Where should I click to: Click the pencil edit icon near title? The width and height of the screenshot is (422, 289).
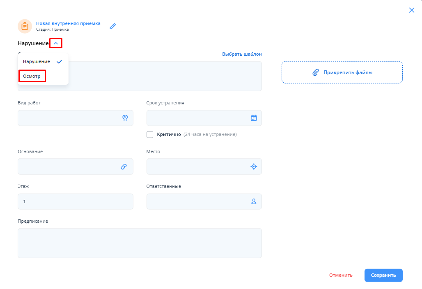click(x=113, y=26)
